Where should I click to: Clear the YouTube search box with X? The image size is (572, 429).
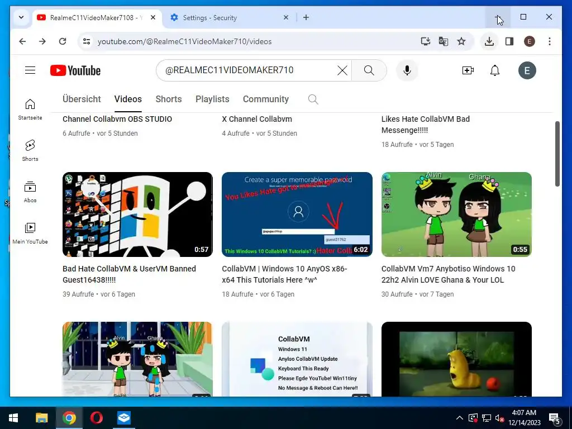342,70
